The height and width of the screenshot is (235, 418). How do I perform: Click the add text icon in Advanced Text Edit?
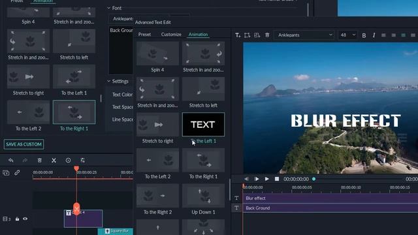coord(238,35)
